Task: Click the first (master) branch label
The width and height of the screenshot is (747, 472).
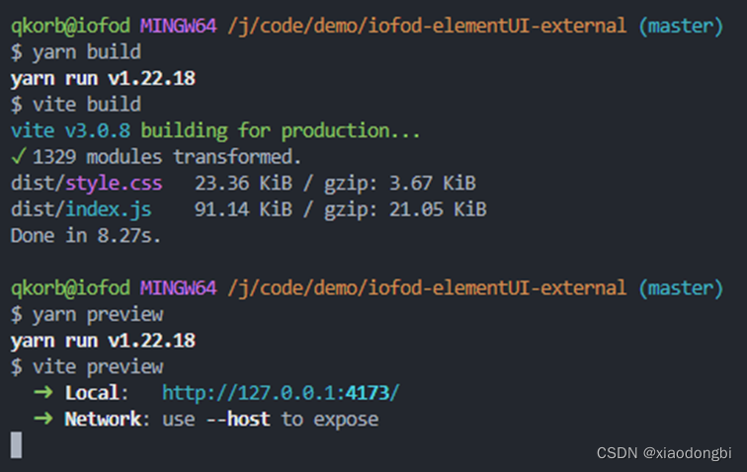Action: click(x=681, y=26)
